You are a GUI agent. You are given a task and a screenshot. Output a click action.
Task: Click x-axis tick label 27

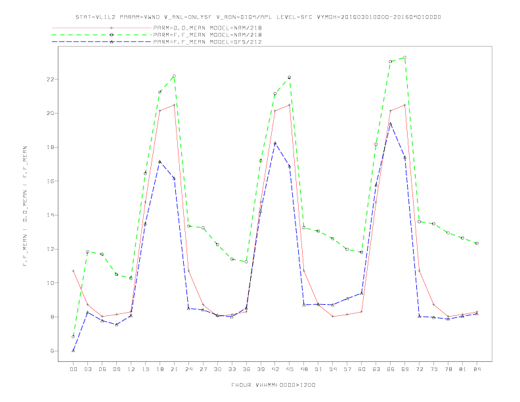pos(203,369)
